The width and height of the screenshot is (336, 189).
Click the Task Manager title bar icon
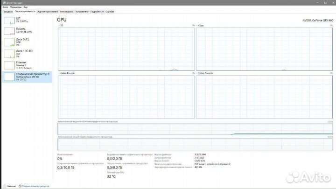tap(1, 1)
